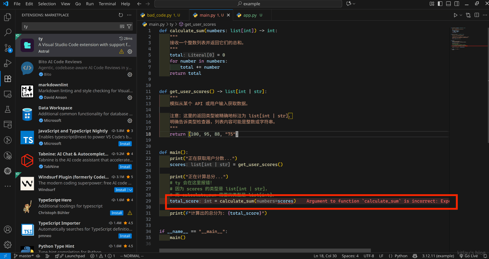Screen dimensions: 489x259
Task: Run the Python file with play button
Action: click(455, 15)
